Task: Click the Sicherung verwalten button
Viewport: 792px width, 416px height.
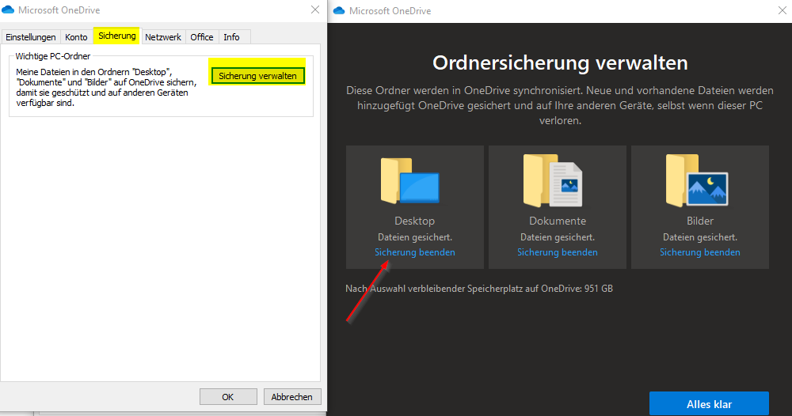Action: [x=257, y=76]
